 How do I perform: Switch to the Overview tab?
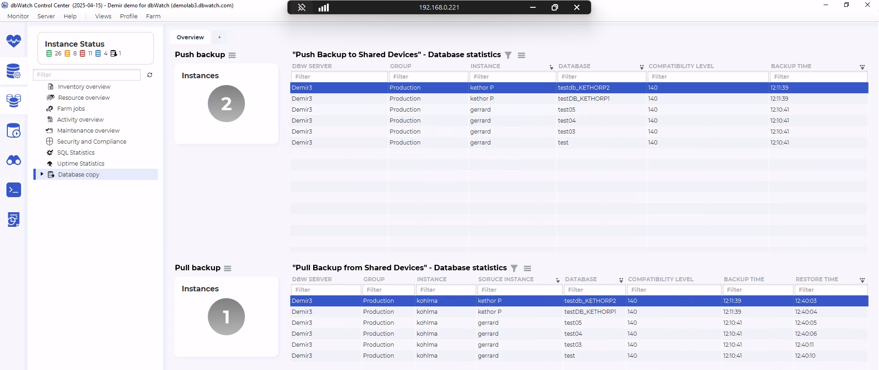coord(190,38)
